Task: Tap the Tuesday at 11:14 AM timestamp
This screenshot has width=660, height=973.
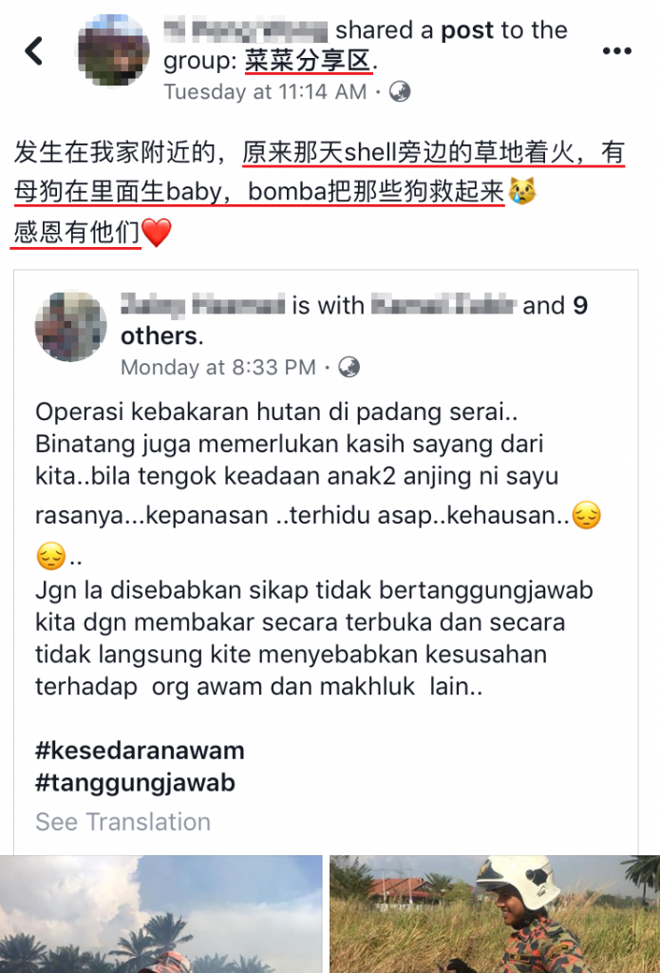Action: pos(266,92)
